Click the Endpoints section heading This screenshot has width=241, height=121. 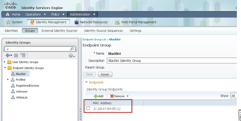tap(96, 82)
